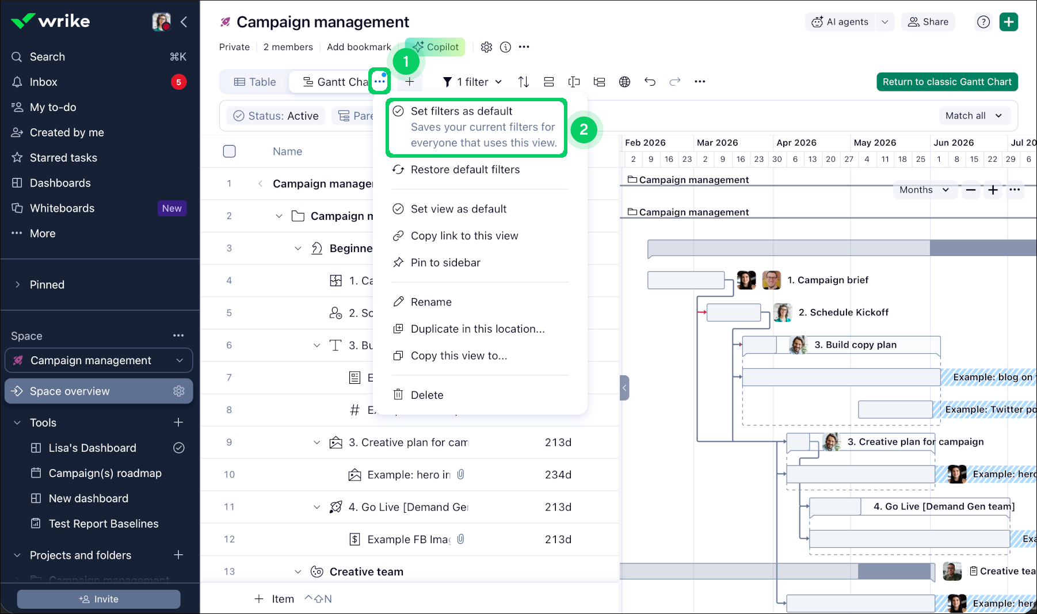Image resolution: width=1037 pixels, height=614 pixels.
Task: Open the Match all dropdown
Action: [x=974, y=116]
